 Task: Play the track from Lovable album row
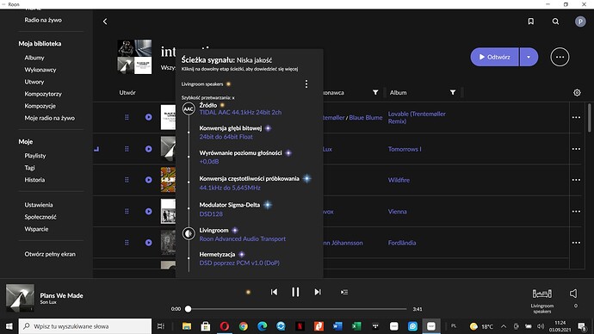point(148,117)
